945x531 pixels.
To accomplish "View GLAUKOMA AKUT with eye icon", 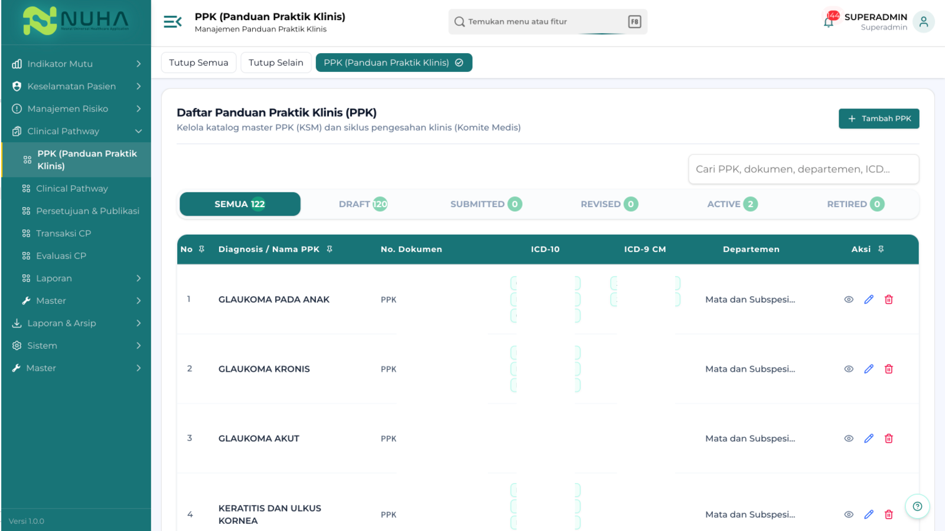I will tap(849, 438).
